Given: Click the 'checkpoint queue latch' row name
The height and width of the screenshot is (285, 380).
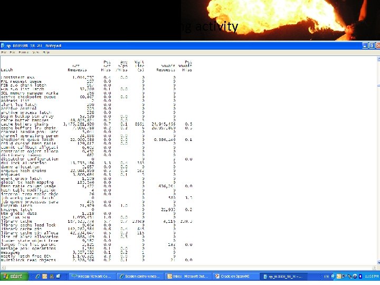Looking at the screenshot, I should pos(27,139).
